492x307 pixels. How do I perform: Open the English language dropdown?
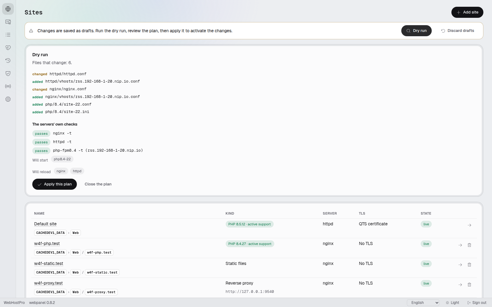[x=423, y=303]
